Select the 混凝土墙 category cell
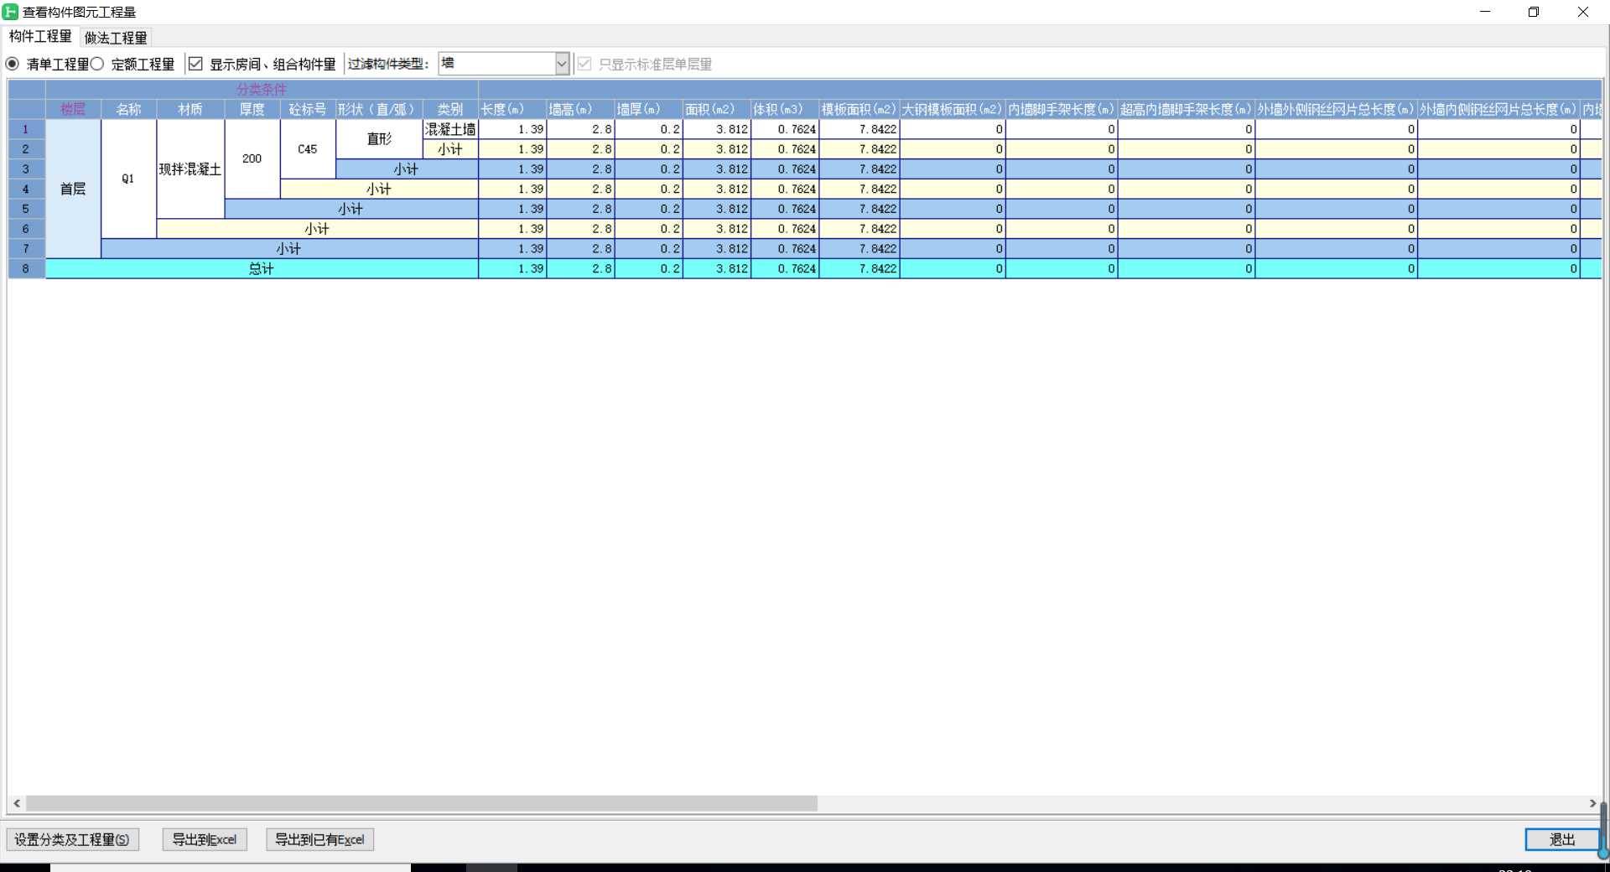The image size is (1610, 872). 450,129
